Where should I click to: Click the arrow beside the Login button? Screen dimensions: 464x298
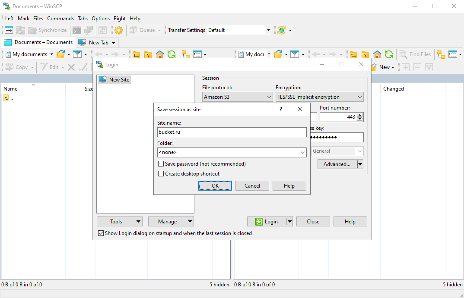289,222
